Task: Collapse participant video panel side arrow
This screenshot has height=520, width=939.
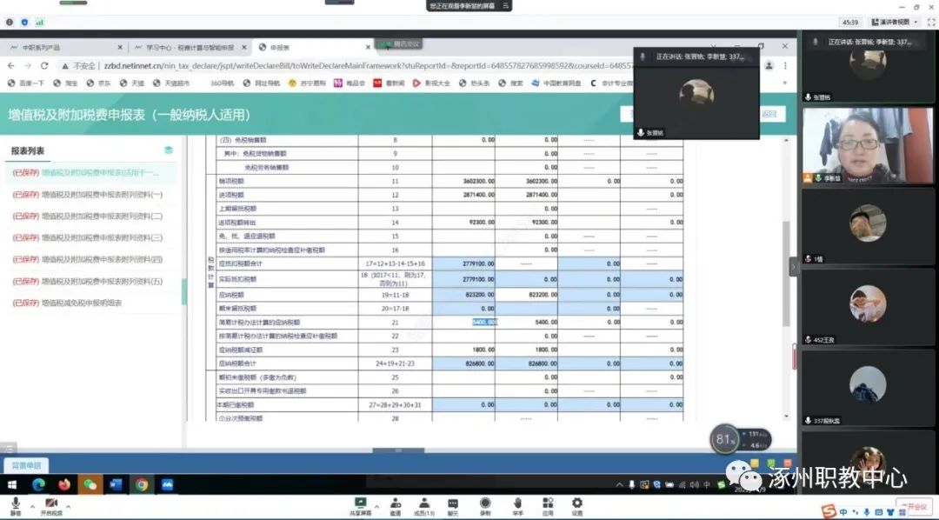Action: pyautogui.click(x=794, y=267)
